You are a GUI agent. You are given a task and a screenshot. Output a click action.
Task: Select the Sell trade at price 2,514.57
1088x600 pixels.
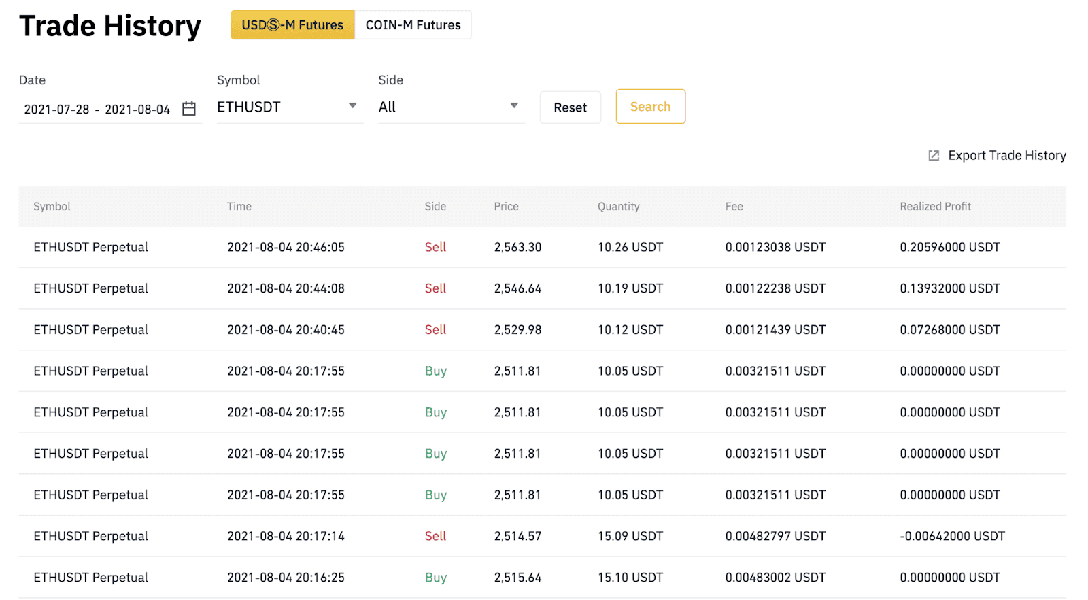pos(542,536)
